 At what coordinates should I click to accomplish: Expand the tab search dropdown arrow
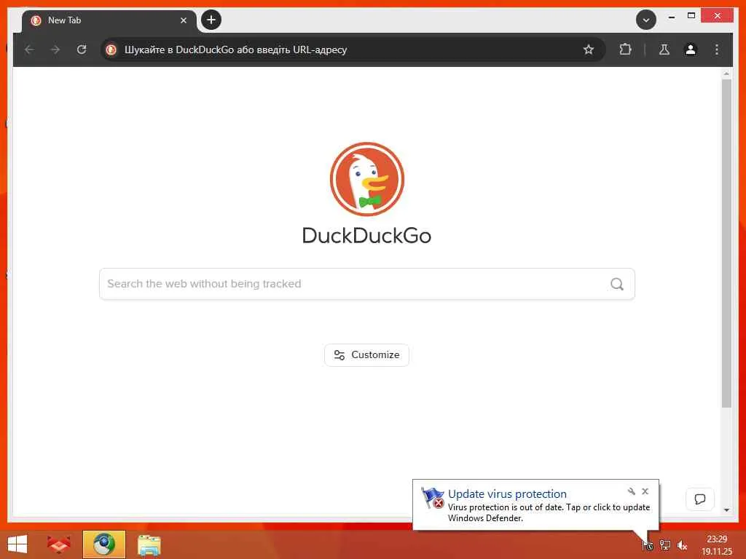[645, 20]
